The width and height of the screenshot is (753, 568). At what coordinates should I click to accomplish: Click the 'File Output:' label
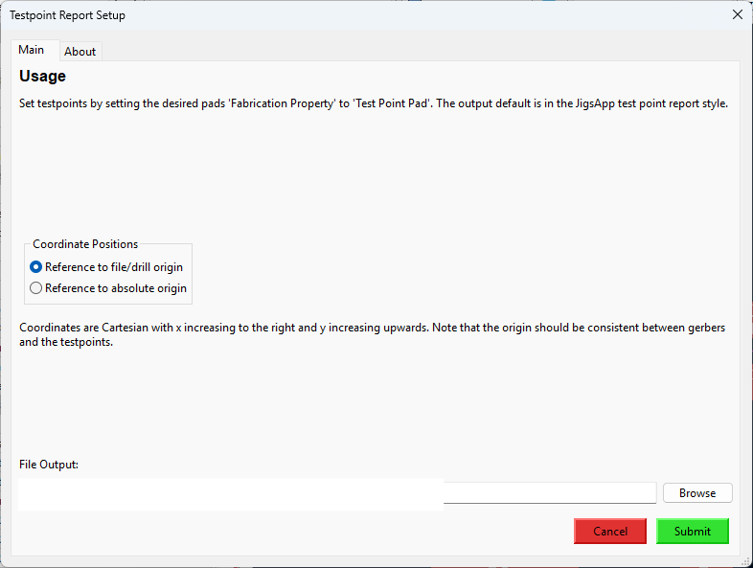(x=49, y=465)
